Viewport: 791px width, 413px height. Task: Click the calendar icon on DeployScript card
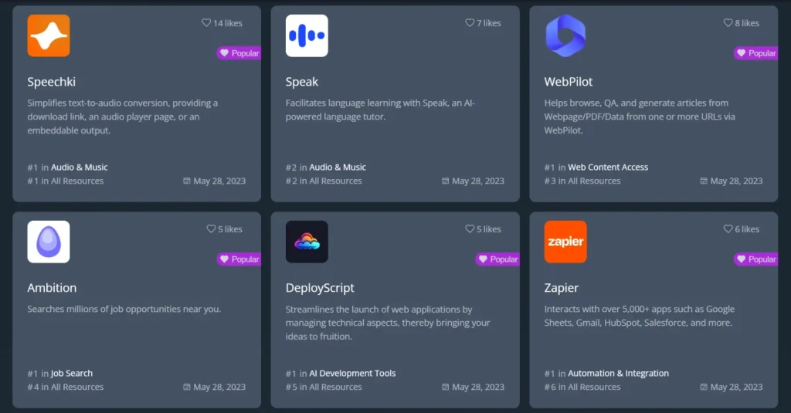point(446,387)
